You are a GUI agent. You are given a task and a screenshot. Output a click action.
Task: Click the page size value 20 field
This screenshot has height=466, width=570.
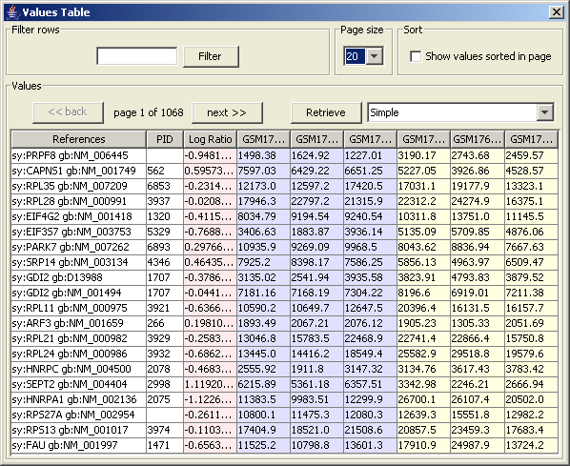pos(355,56)
